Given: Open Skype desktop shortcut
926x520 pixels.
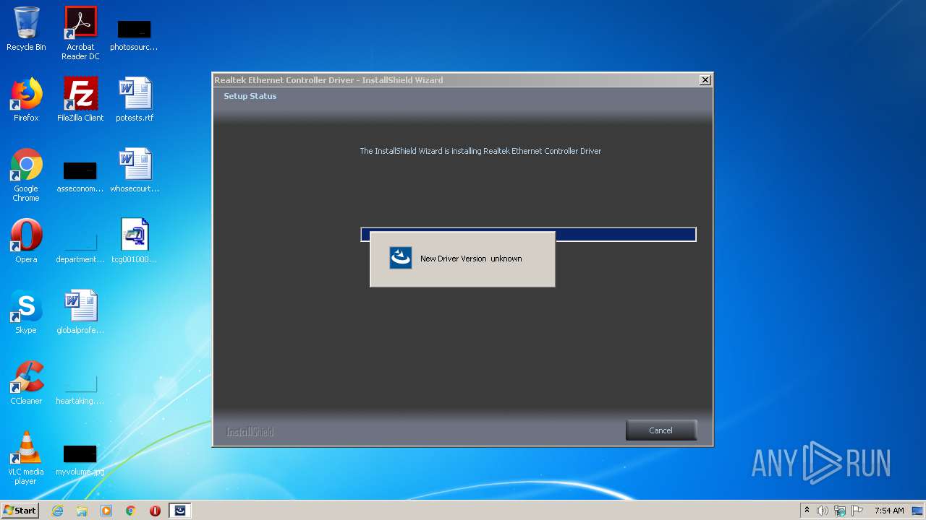Looking at the screenshot, I should point(26,312).
